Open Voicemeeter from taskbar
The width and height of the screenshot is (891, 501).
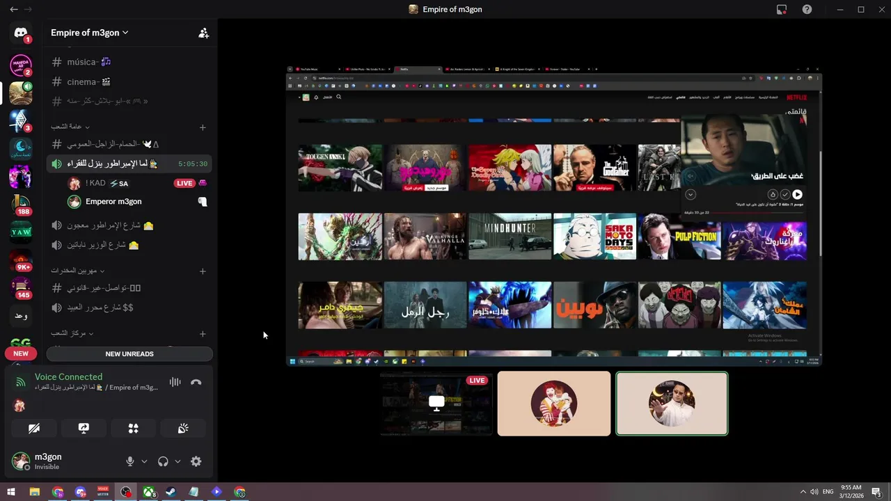(103, 492)
